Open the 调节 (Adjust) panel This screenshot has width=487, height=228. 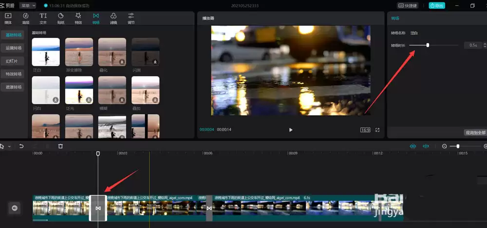(x=131, y=18)
